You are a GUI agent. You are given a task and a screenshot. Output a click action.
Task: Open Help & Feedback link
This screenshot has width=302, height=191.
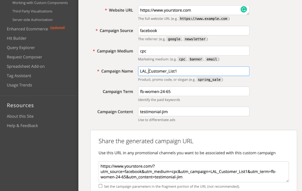click(x=22, y=126)
